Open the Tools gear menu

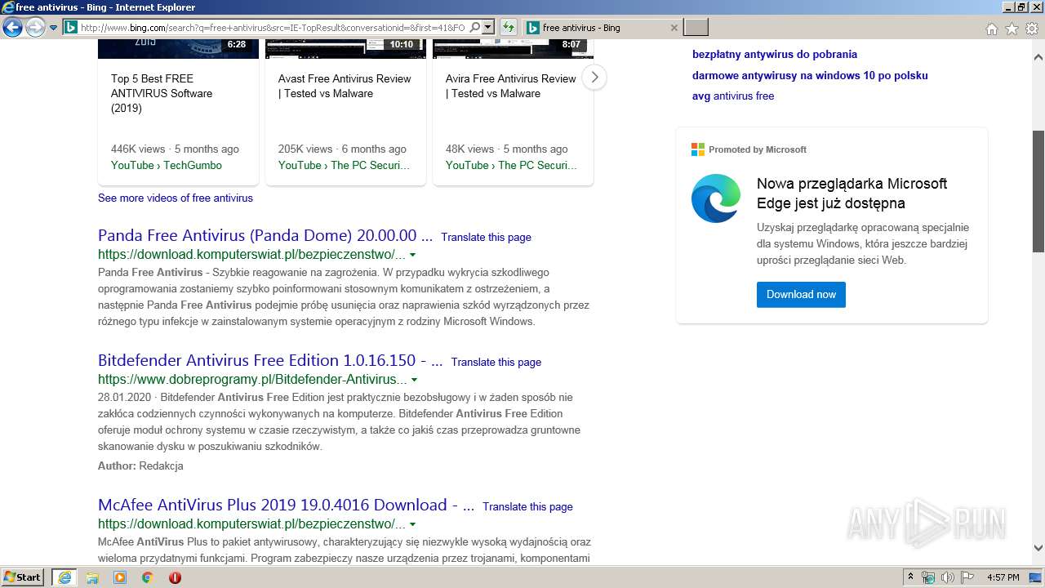1032,29
